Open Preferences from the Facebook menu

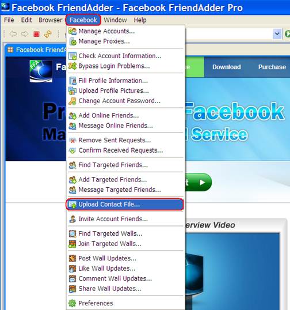(x=125, y=303)
